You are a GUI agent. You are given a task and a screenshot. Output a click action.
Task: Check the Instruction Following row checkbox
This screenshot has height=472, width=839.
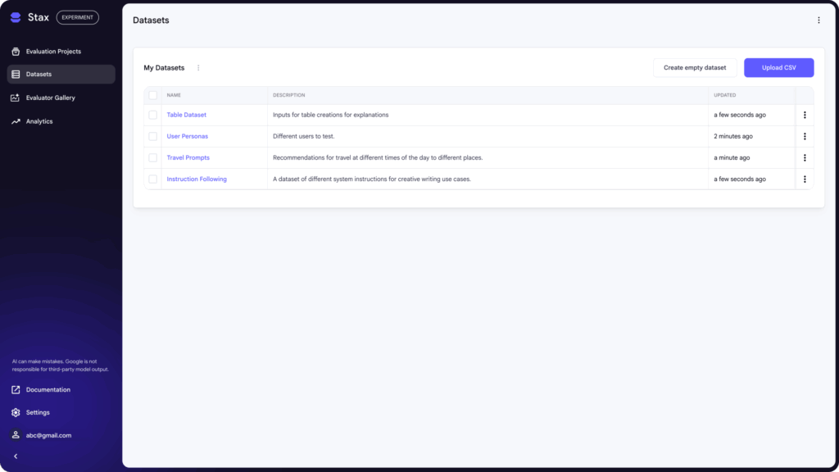point(153,179)
